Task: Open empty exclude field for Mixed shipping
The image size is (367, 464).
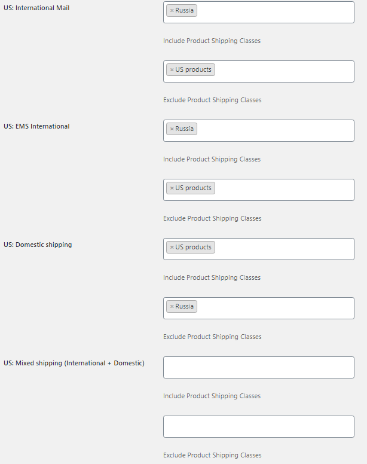Action: 258,426
